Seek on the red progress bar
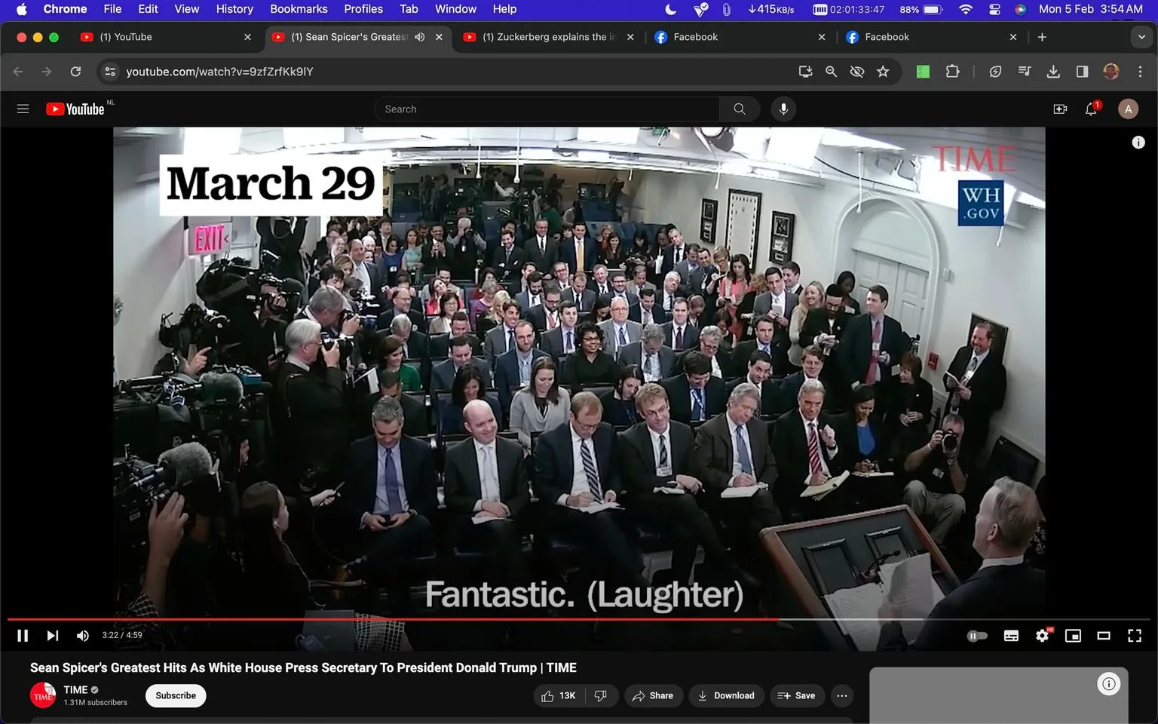The image size is (1158, 724). (393, 619)
